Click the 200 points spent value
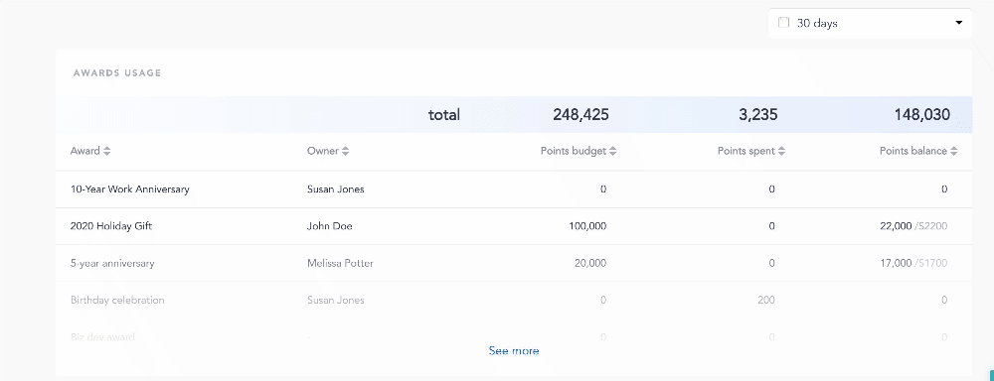994x381 pixels. 765,300
